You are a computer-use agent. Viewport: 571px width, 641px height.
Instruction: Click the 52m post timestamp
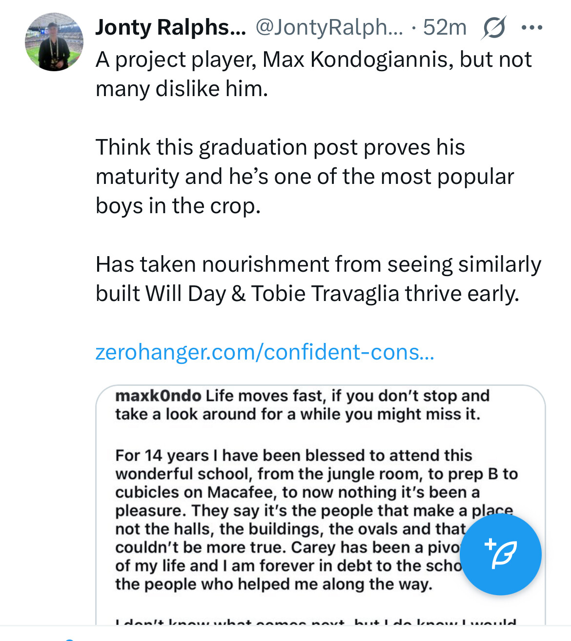coord(445,28)
